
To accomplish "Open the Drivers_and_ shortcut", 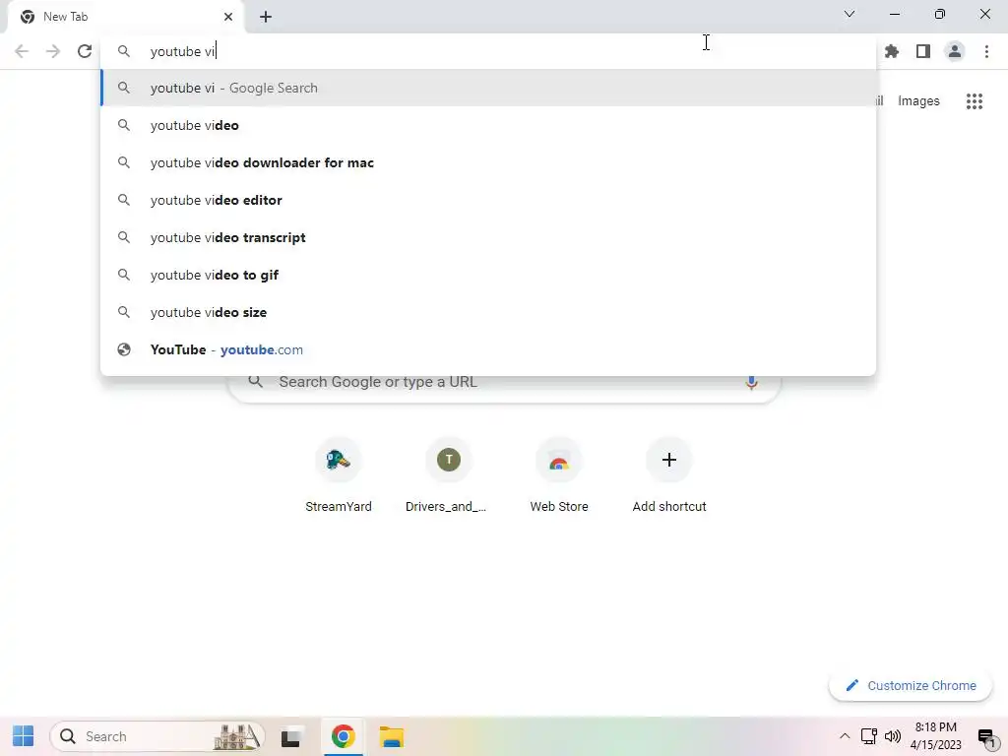I will [x=448, y=476].
